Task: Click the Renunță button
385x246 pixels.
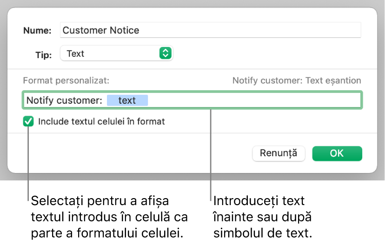Action: 279,153
